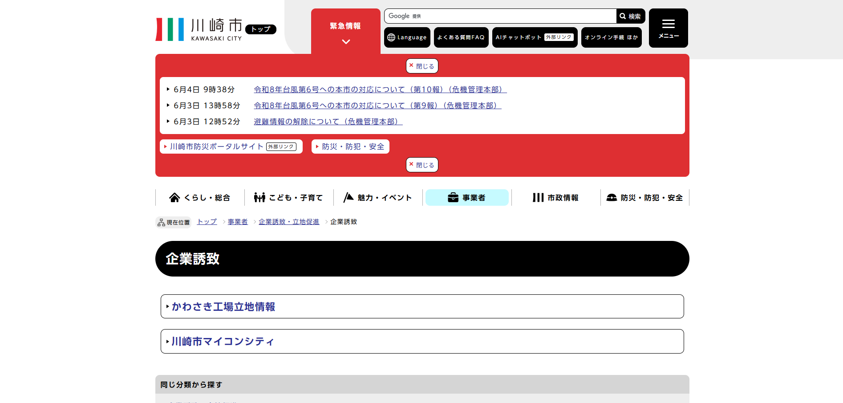Select 市政情報 navigation tab
The image size is (843, 403).
click(x=556, y=198)
